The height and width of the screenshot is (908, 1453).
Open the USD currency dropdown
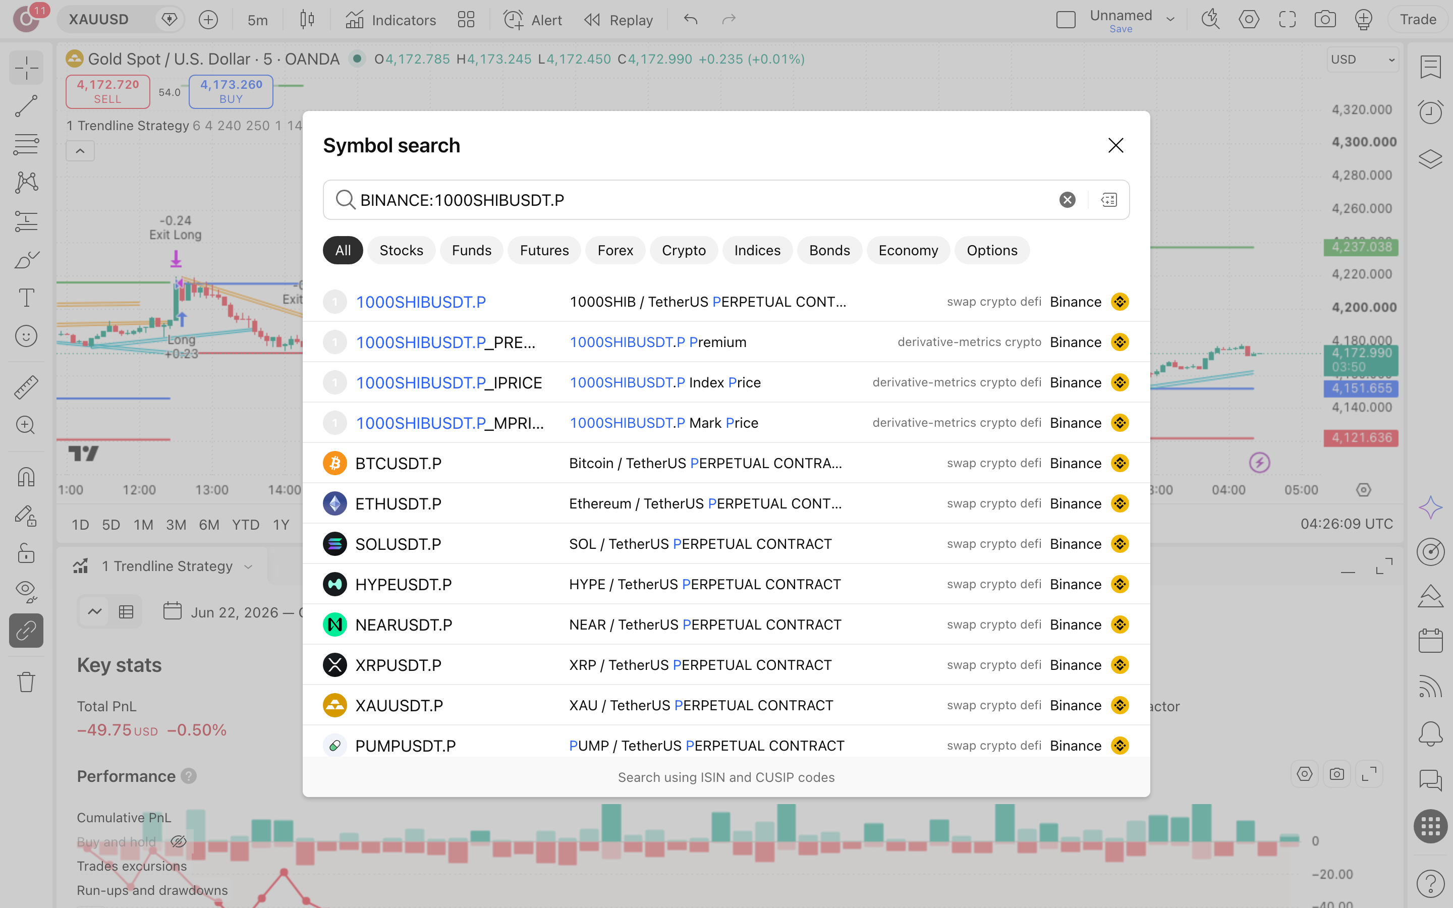click(x=1362, y=60)
